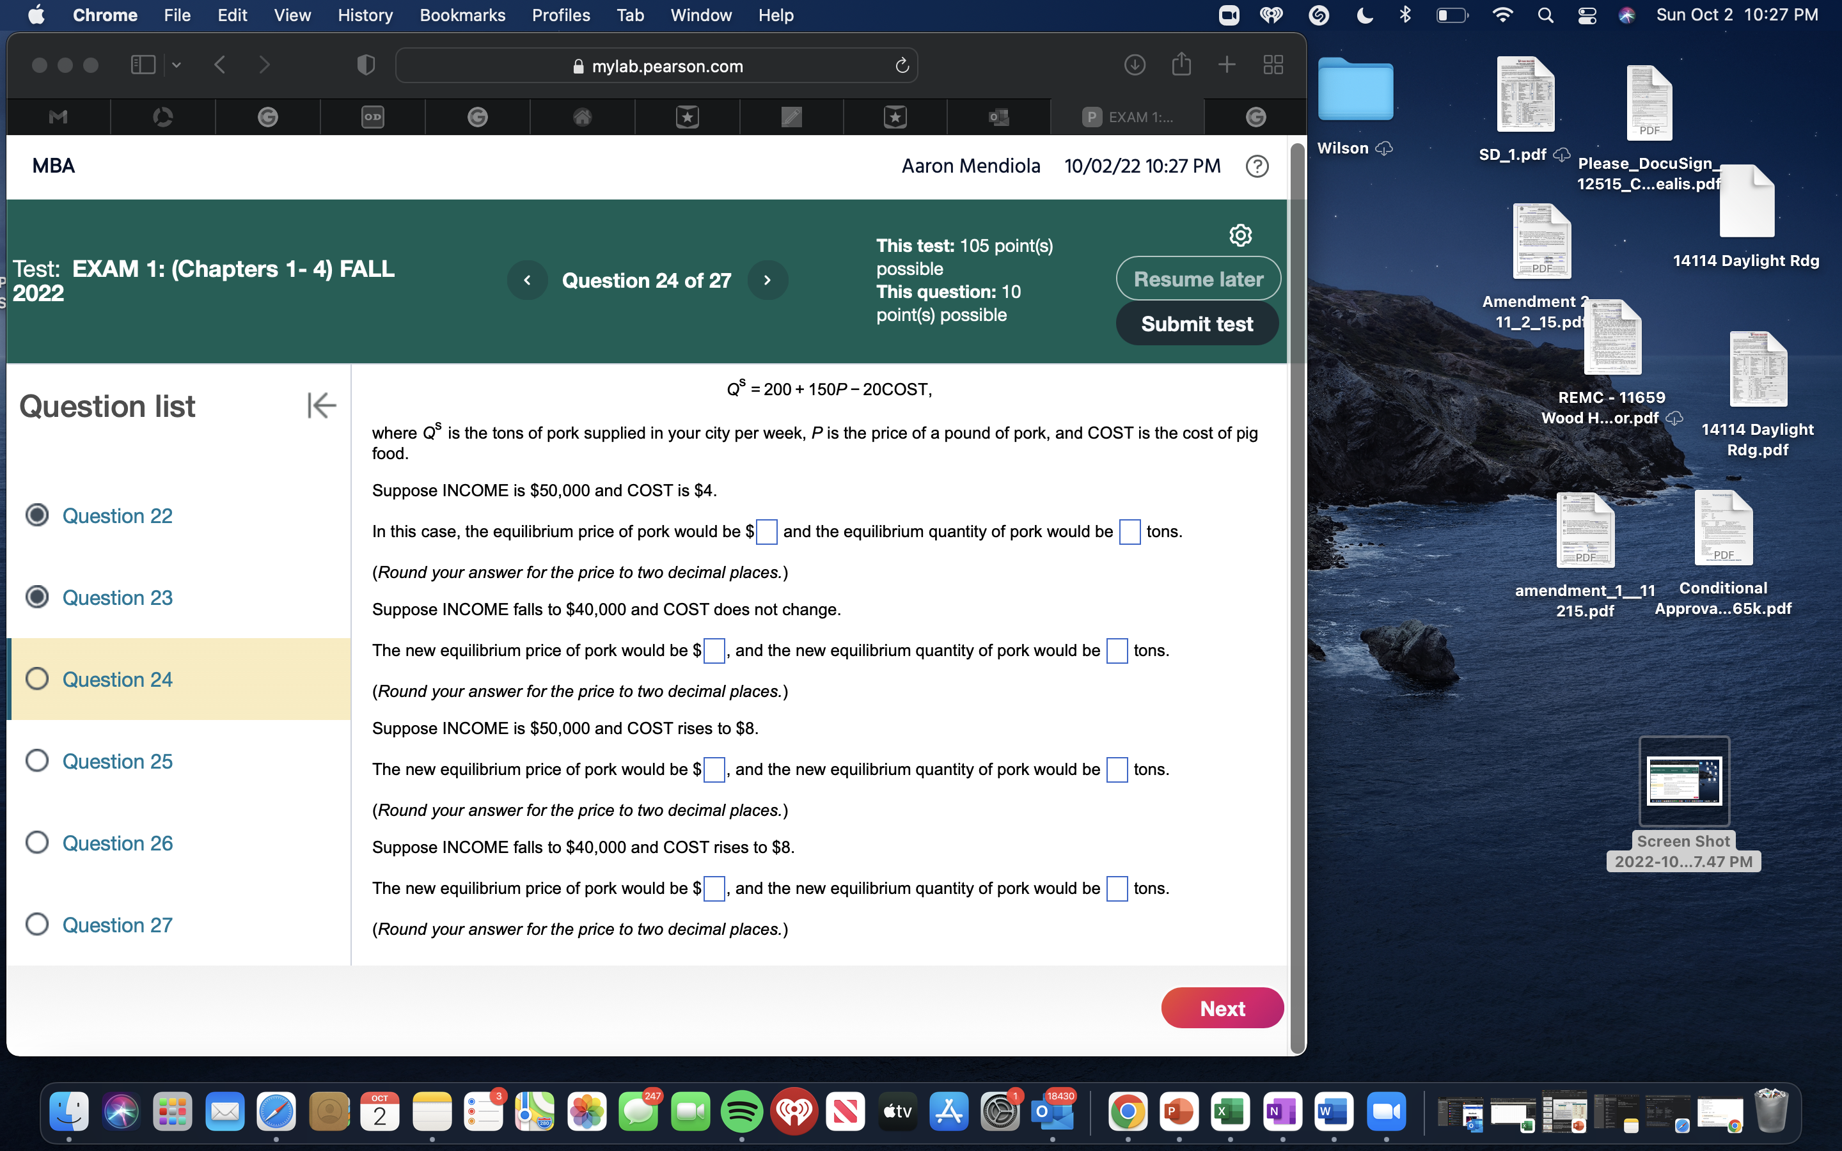Open the tab overview grid icon
Viewport: 1842px width, 1151px height.
click(x=1273, y=65)
